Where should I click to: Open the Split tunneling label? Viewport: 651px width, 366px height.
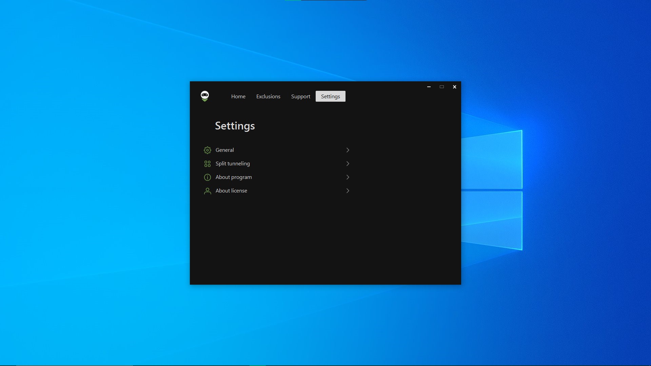click(233, 164)
